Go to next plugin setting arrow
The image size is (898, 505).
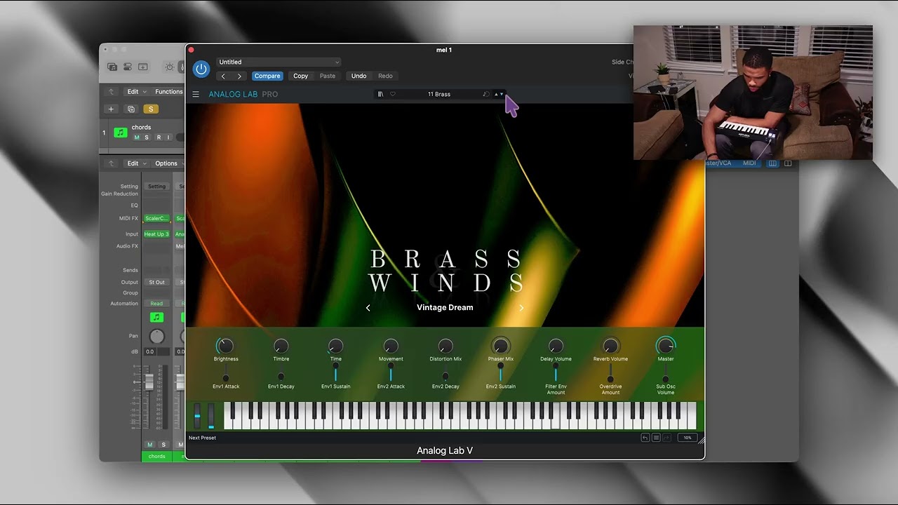(x=239, y=76)
